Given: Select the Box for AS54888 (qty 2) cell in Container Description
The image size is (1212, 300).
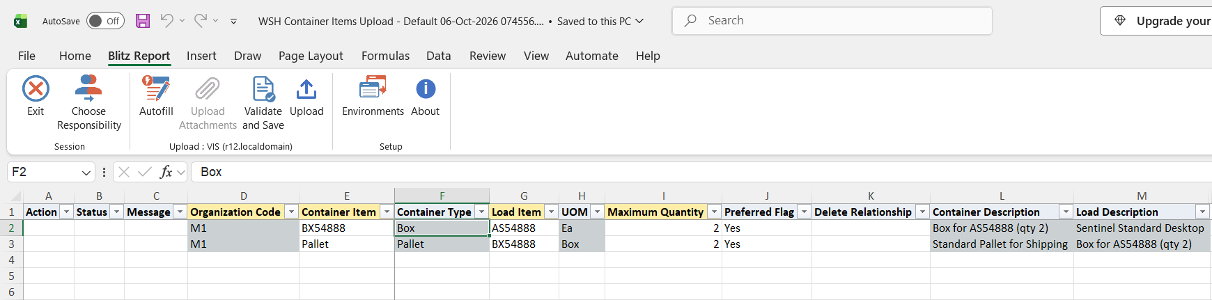Looking at the screenshot, I should (1002, 228).
